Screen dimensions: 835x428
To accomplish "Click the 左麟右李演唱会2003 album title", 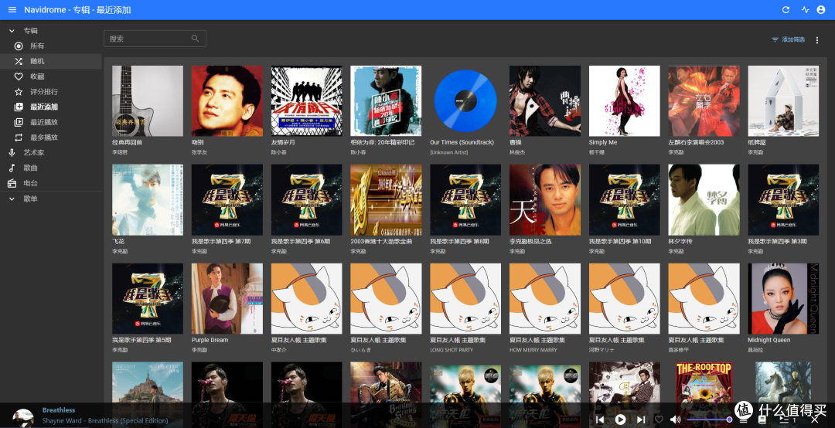I will click(696, 143).
